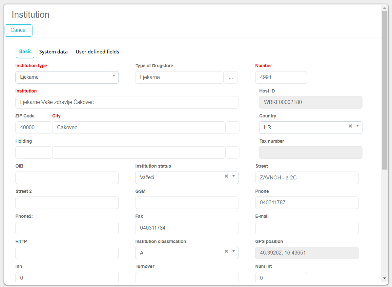This screenshot has width=392, height=287.
Task: Clear the Institution status value Važeći
Action: (x=226, y=176)
